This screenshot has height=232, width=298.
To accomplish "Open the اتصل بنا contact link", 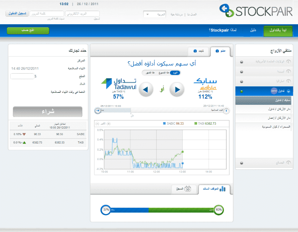I will pos(192,14).
